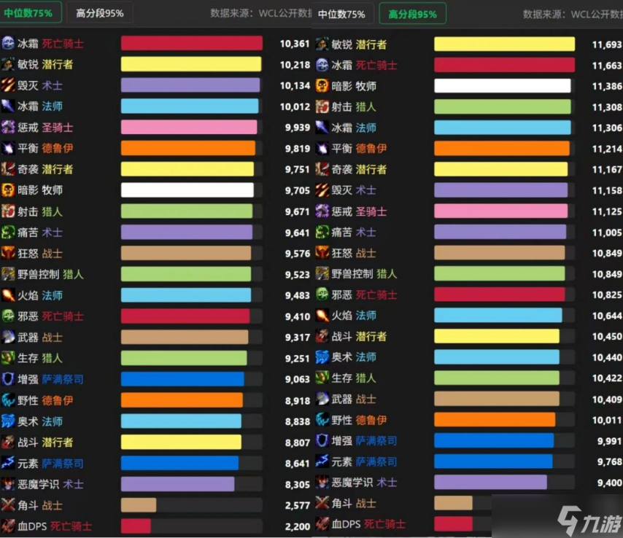Click 血DPS 死亡骑士 label in right panel
Screen dimensions: 623x538
pyautogui.click(x=368, y=524)
